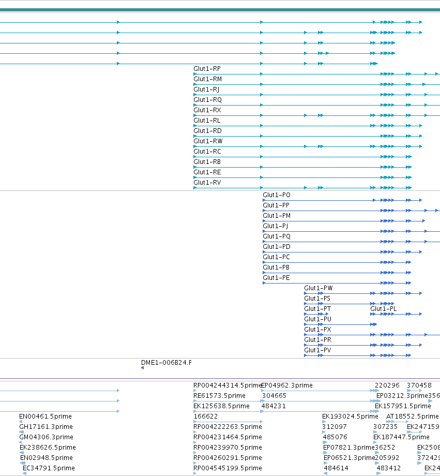Select the 304665 cDNA label
Image resolution: width=440 pixels, height=476 pixels.
point(274,396)
